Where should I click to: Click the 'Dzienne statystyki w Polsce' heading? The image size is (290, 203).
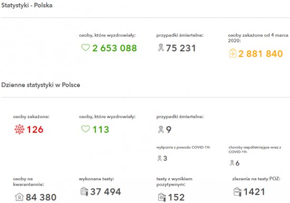point(41,85)
